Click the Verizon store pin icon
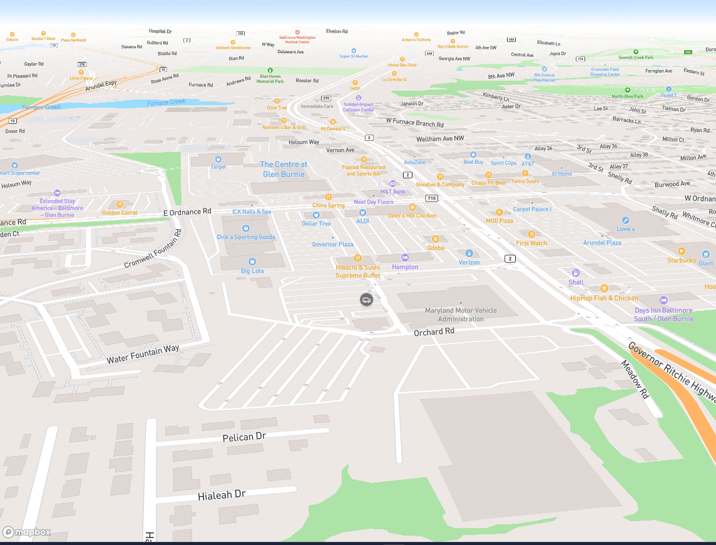Viewport: 716px width, 545px height. (x=469, y=253)
